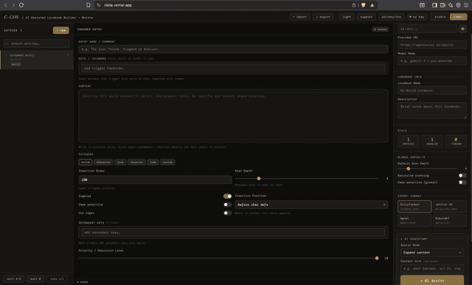This screenshot has height=285, width=472.
Task: Click the Provider URL field
Action: pyautogui.click(x=432, y=45)
